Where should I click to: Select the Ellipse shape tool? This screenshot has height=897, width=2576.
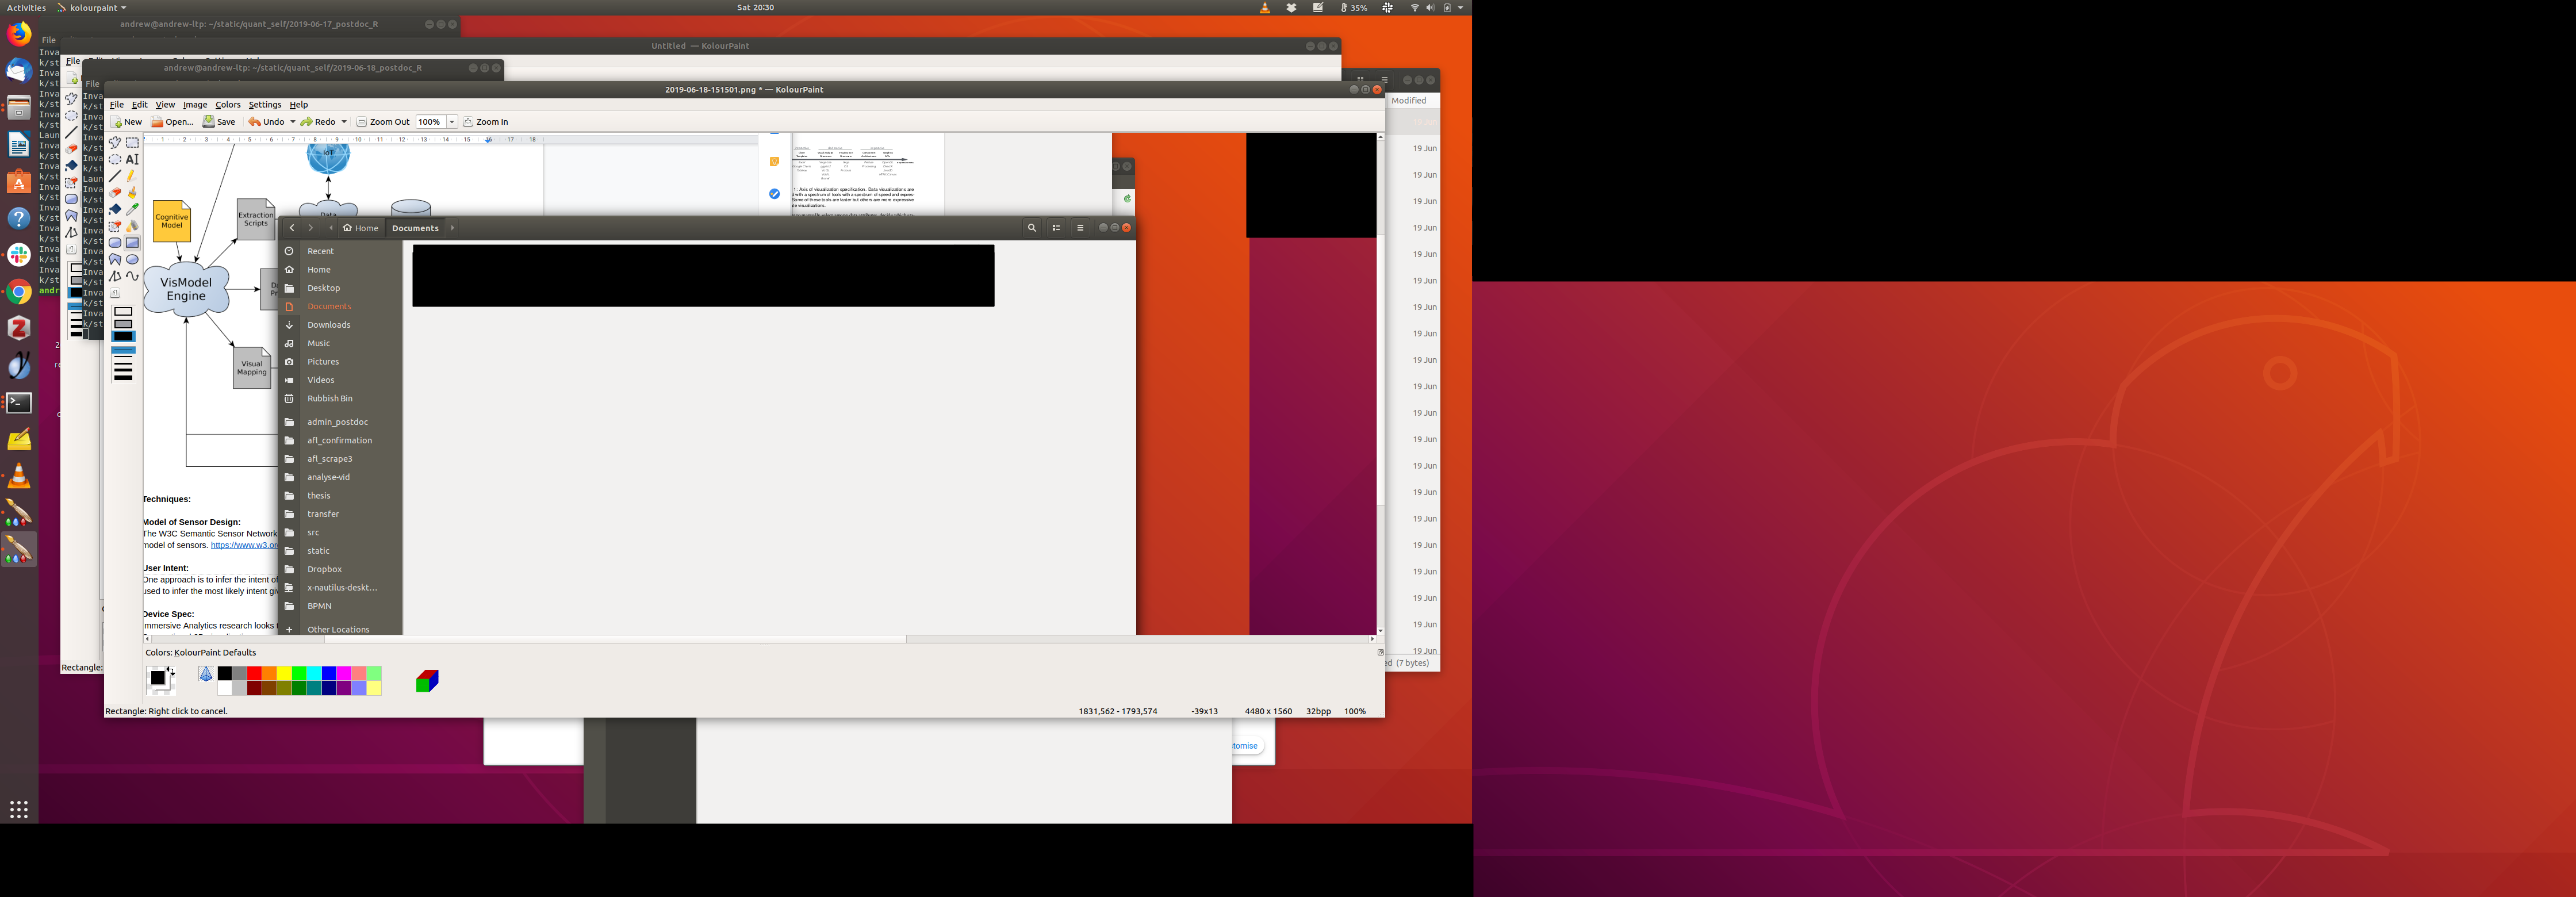click(132, 259)
